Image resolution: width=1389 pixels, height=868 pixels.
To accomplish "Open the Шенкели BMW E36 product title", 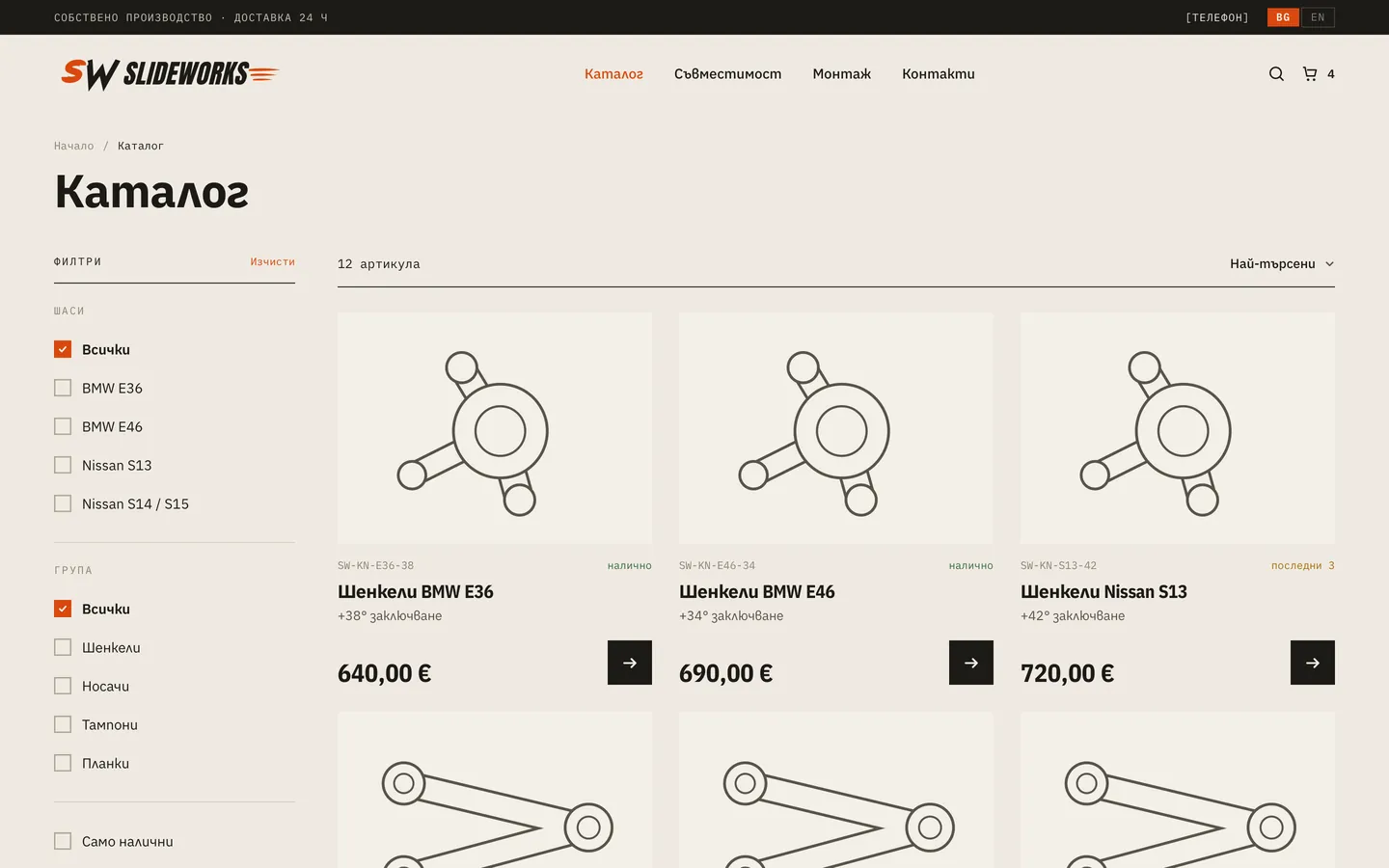I will click(x=416, y=591).
